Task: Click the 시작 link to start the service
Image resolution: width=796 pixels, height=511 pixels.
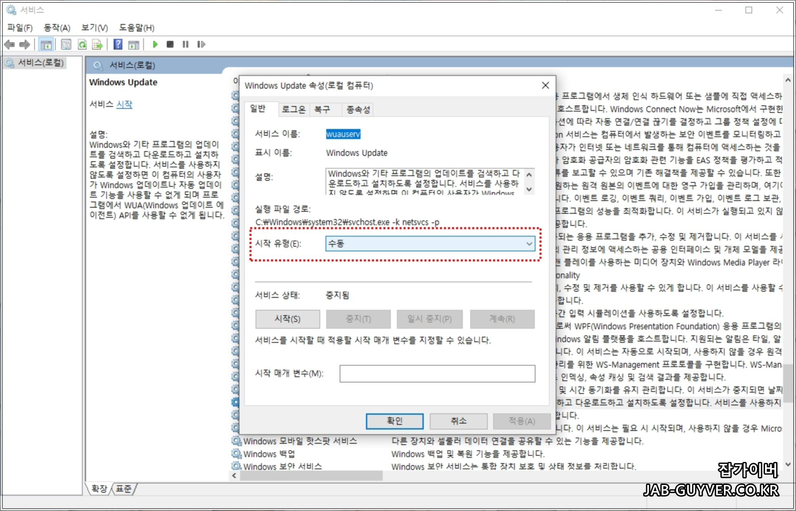Action: click(124, 104)
